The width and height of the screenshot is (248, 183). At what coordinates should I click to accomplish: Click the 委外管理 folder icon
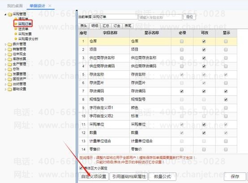[x=10, y=44]
